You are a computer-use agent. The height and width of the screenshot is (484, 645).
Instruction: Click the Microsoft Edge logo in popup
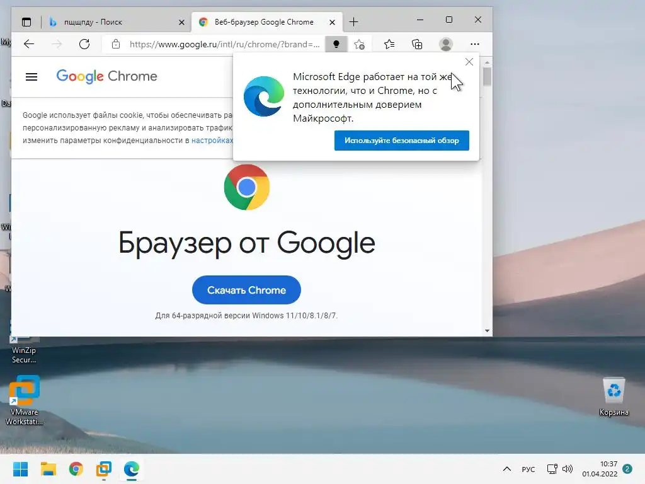coord(264,96)
